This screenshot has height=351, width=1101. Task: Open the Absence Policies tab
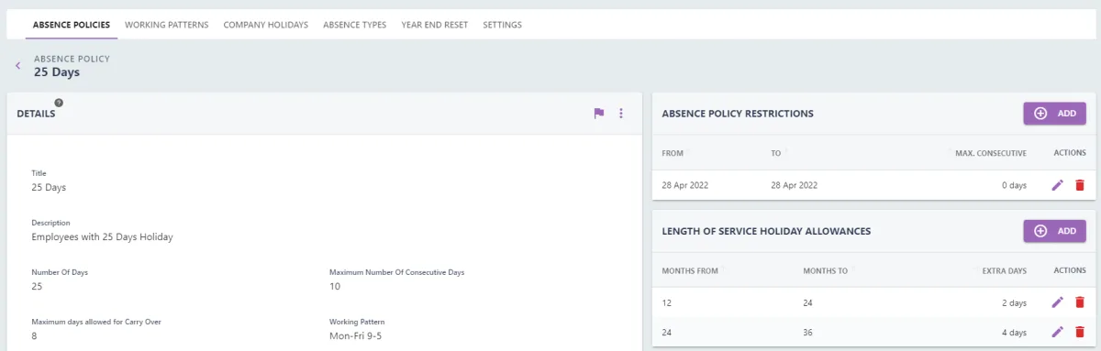tap(72, 25)
